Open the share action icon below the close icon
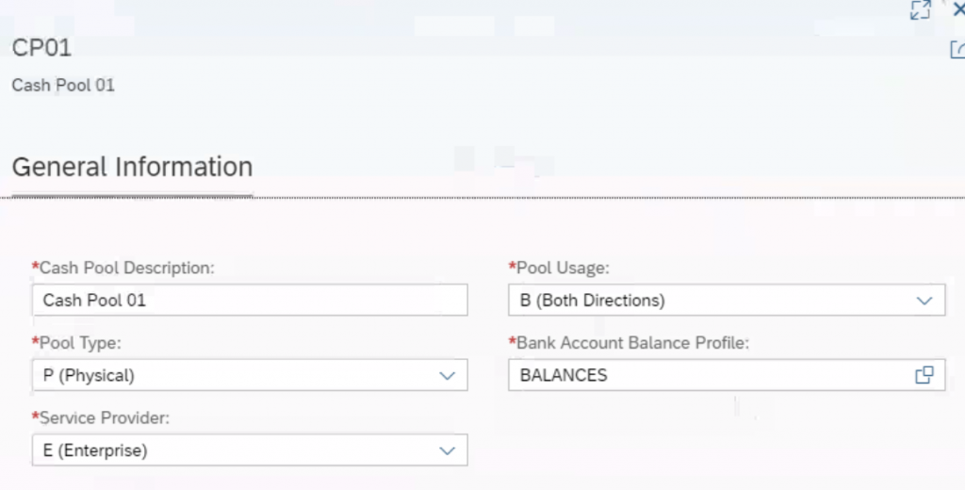 957,49
